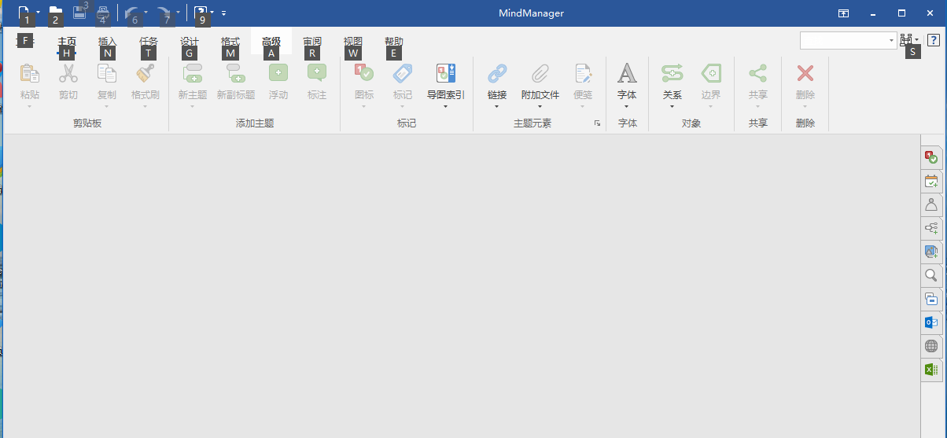Click the Tags (标记) label icon
Image resolution: width=947 pixels, height=438 pixels.
click(403, 74)
